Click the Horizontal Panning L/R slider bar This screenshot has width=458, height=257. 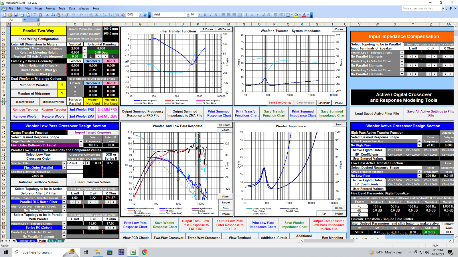pyautogui.click(x=102, y=57)
